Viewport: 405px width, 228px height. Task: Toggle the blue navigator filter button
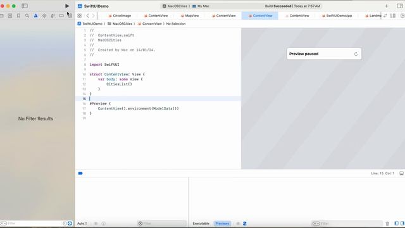(x=70, y=224)
